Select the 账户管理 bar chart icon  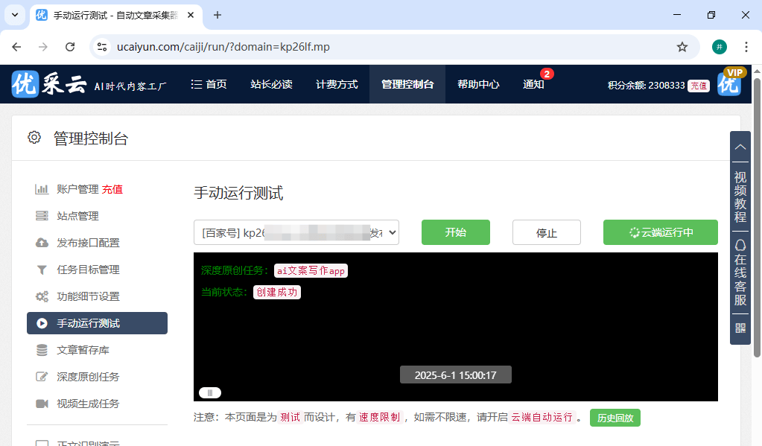pyautogui.click(x=42, y=188)
